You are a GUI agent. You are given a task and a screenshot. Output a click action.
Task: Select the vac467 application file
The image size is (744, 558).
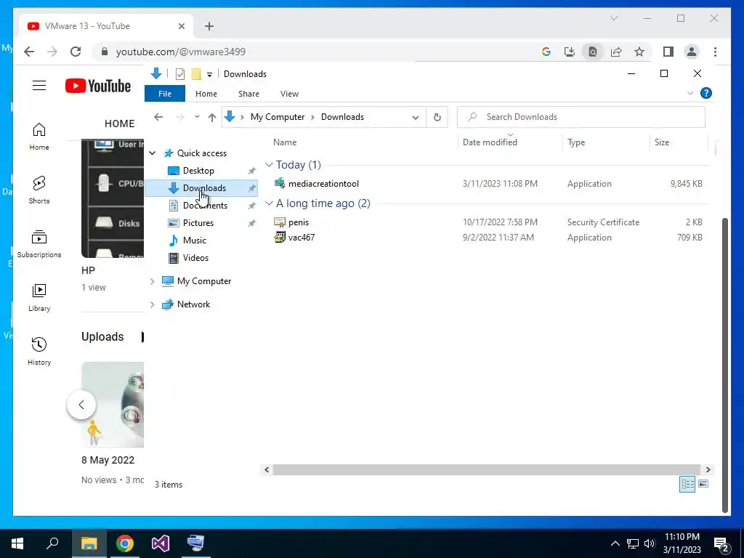pos(301,238)
